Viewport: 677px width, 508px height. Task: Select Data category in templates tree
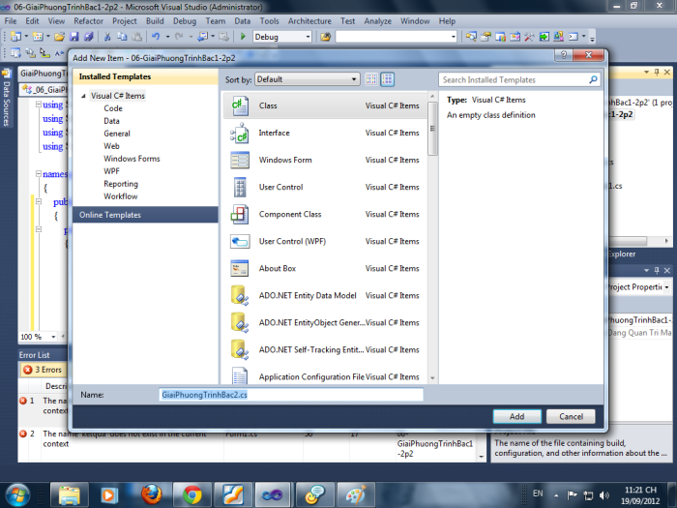click(111, 121)
